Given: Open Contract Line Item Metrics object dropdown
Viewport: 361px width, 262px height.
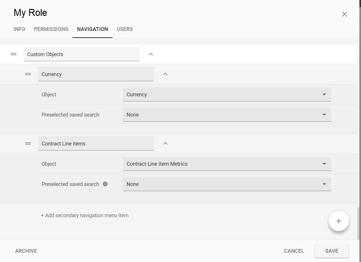Looking at the screenshot, I should click(x=227, y=164).
